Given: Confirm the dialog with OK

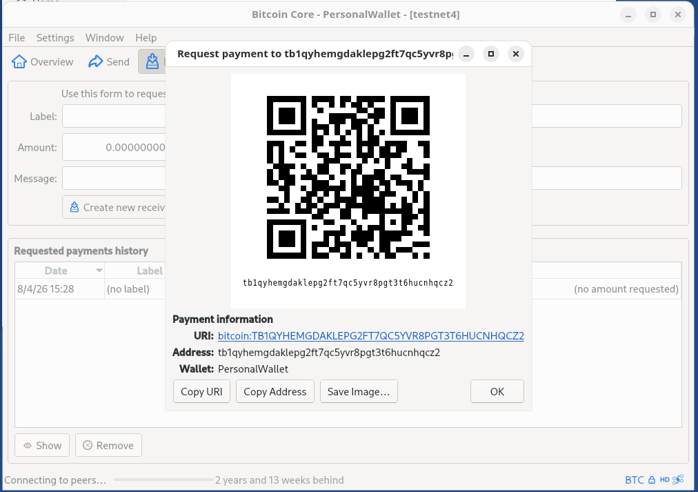Looking at the screenshot, I should pos(497,391).
